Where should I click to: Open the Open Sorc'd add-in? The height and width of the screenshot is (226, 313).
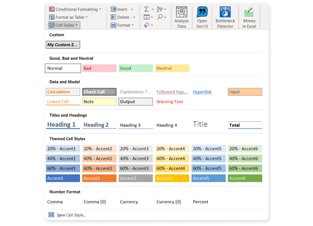[202, 17]
